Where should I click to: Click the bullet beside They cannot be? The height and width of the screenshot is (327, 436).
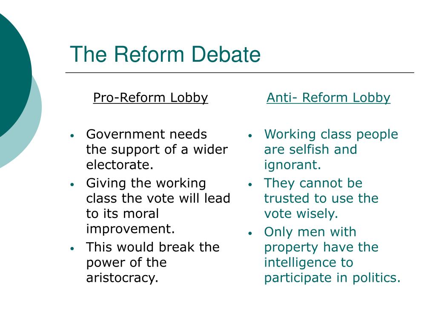pyautogui.click(x=250, y=184)
